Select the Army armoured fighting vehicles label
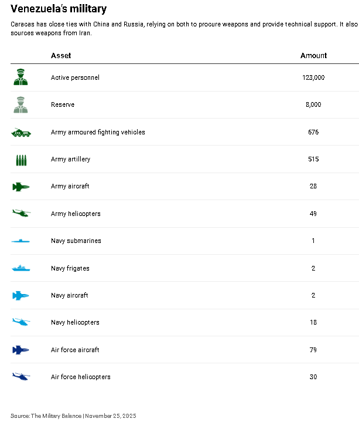This screenshot has height=422, width=359. pos(98,132)
